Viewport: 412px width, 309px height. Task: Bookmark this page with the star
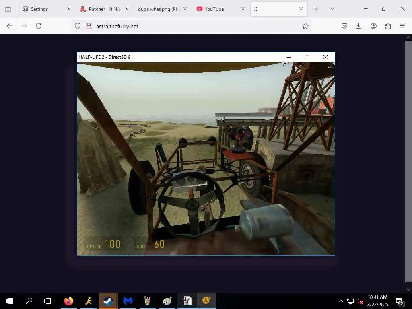305,26
